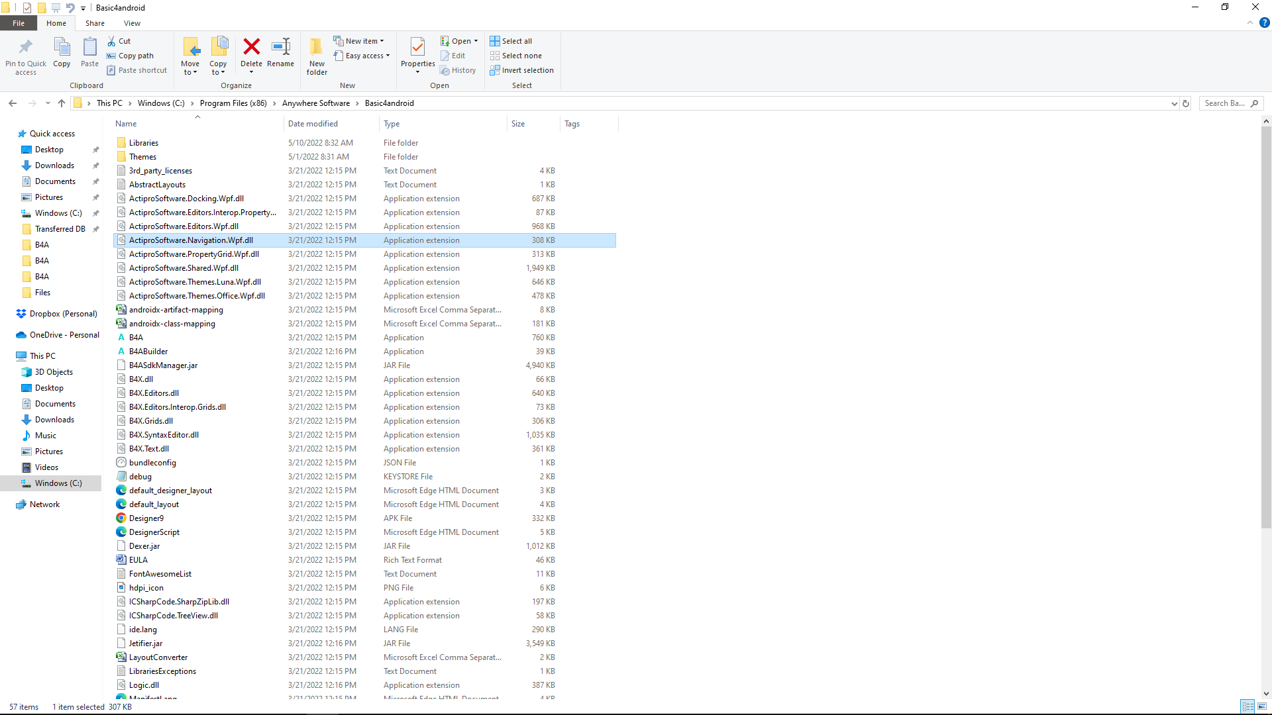Click Select all button

[x=511, y=41]
